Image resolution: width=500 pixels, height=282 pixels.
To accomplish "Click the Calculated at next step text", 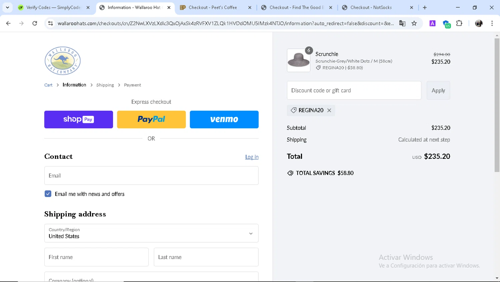I will pos(424,140).
